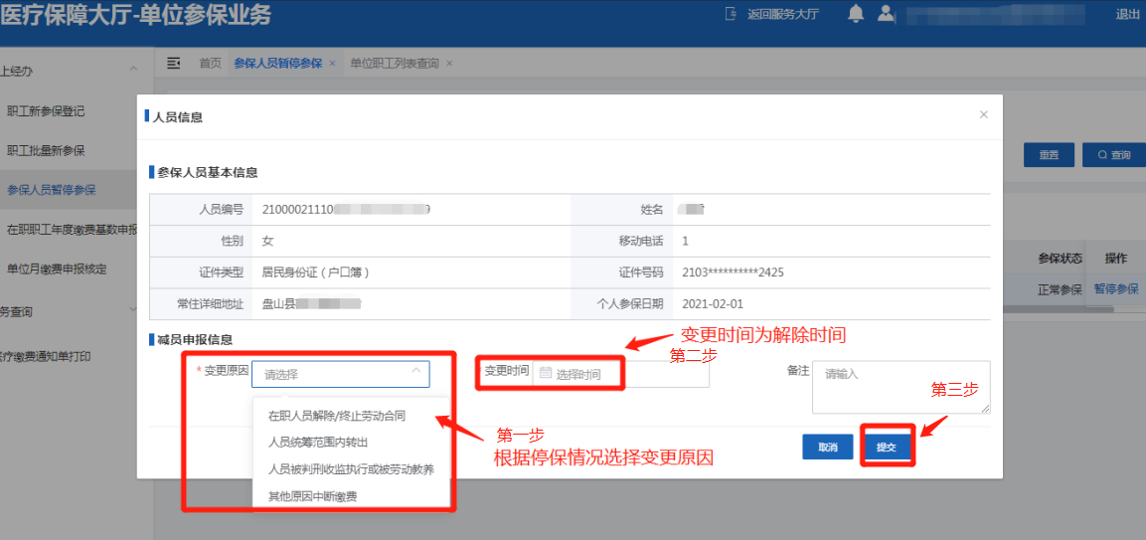Click the return-to-service-hall icon

pos(731,14)
